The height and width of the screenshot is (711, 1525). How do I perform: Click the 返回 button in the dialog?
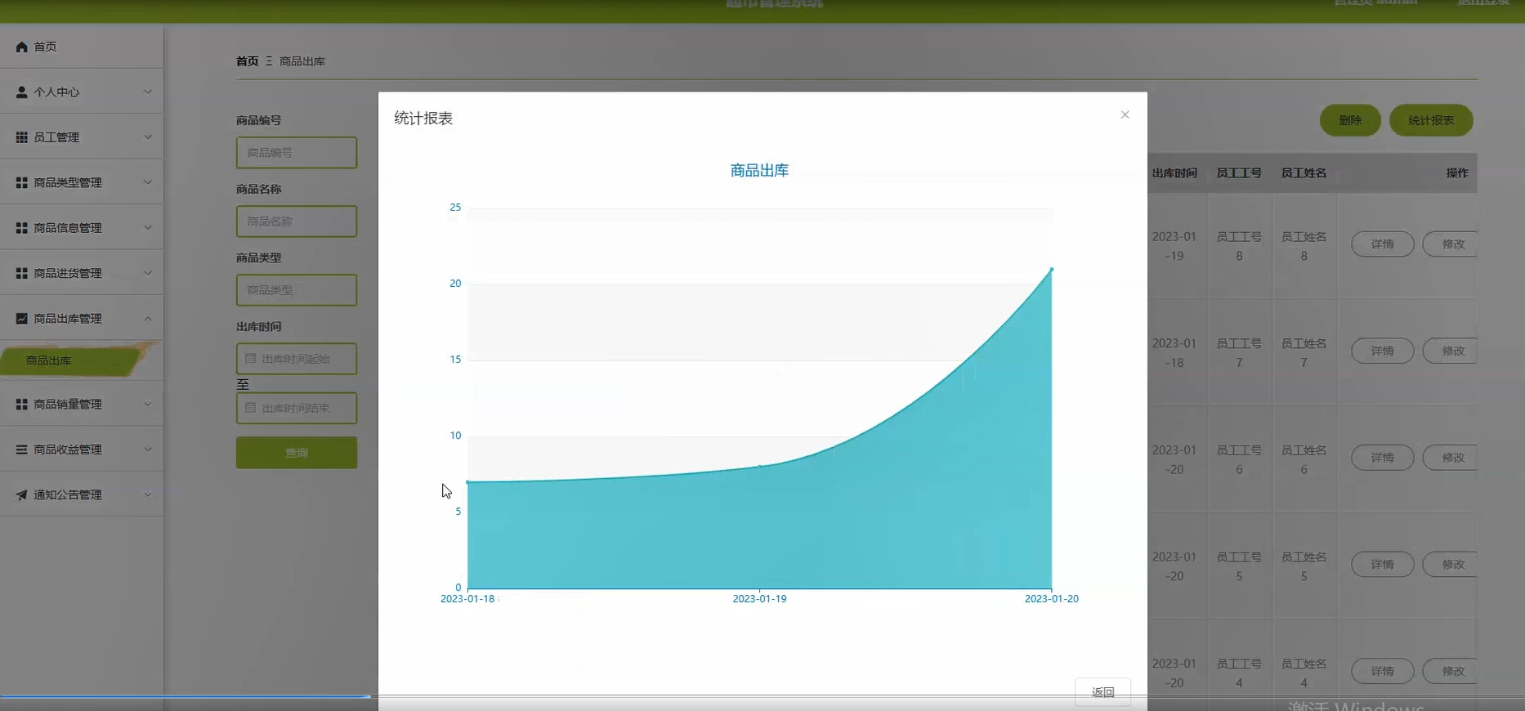point(1102,691)
